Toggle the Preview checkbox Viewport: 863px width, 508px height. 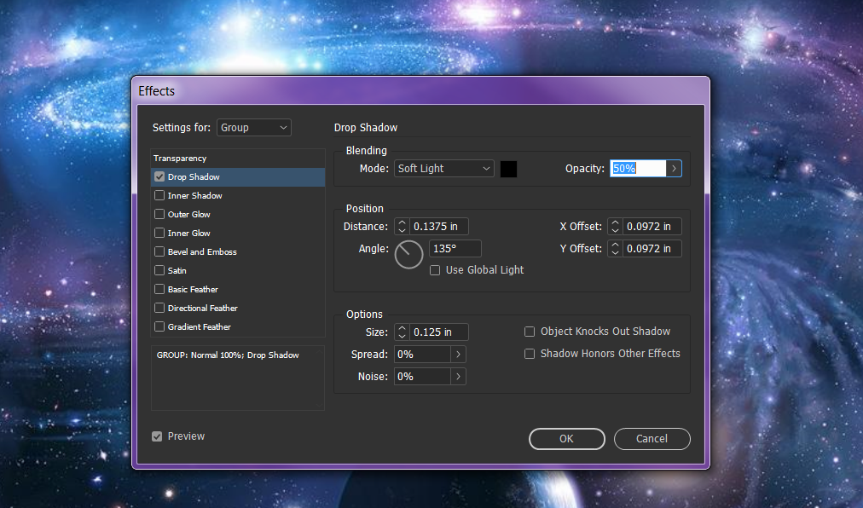(157, 436)
